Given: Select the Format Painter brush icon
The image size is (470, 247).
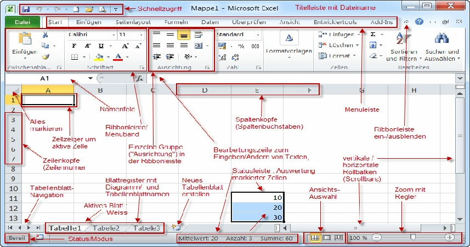Looking at the screenshot, I should pyautogui.click(x=45, y=56).
